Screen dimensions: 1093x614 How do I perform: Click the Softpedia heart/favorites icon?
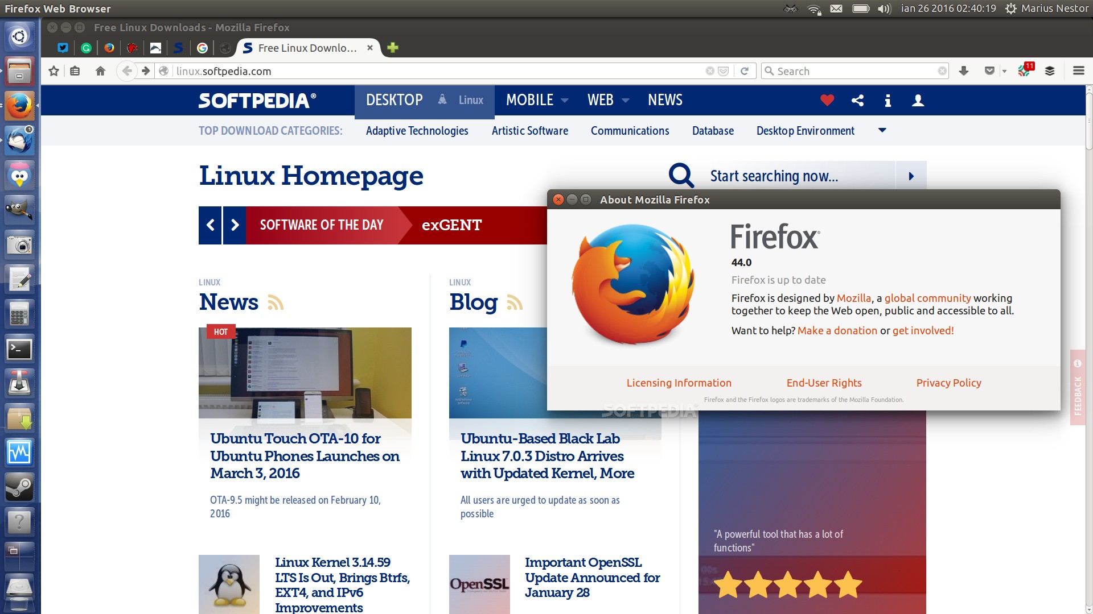coord(827,99)
